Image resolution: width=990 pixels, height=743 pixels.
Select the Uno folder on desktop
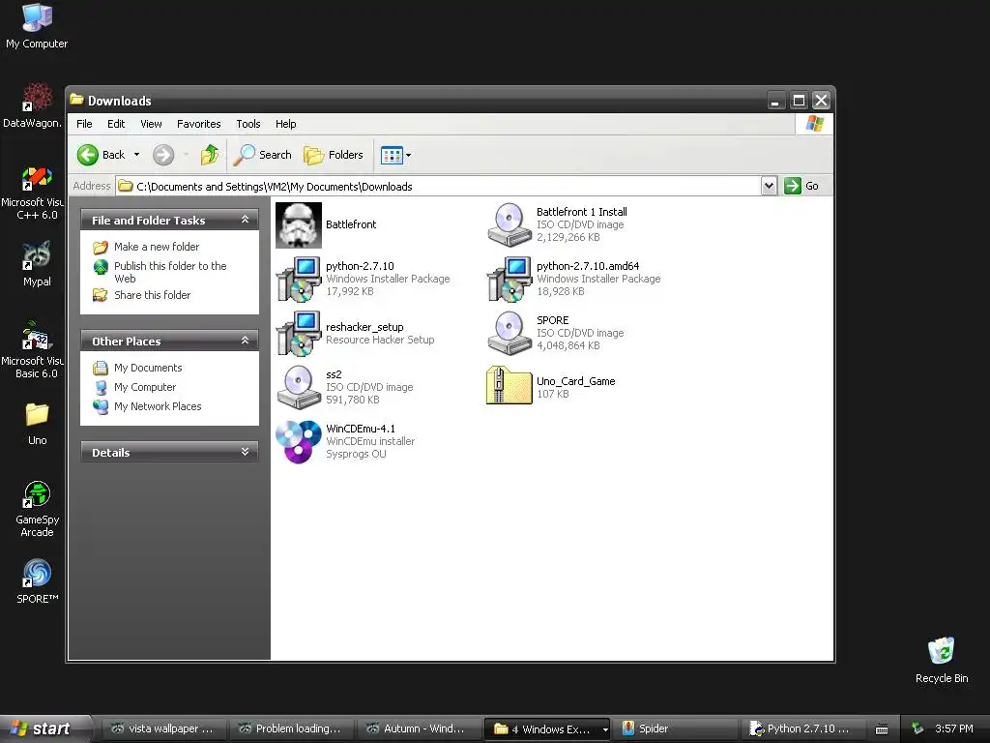click(x=37, y=424)
